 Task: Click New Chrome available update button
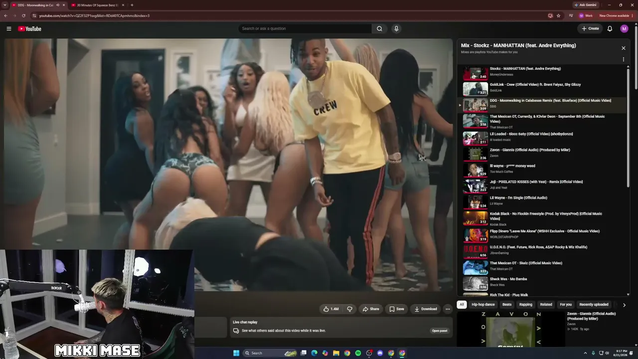click(616, 15)
